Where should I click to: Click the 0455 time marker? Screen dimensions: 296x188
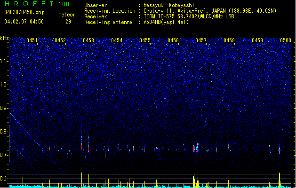tap(145, 40)
